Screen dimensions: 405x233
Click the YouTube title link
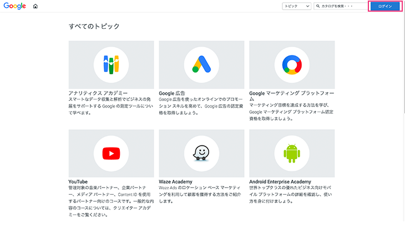78,181
